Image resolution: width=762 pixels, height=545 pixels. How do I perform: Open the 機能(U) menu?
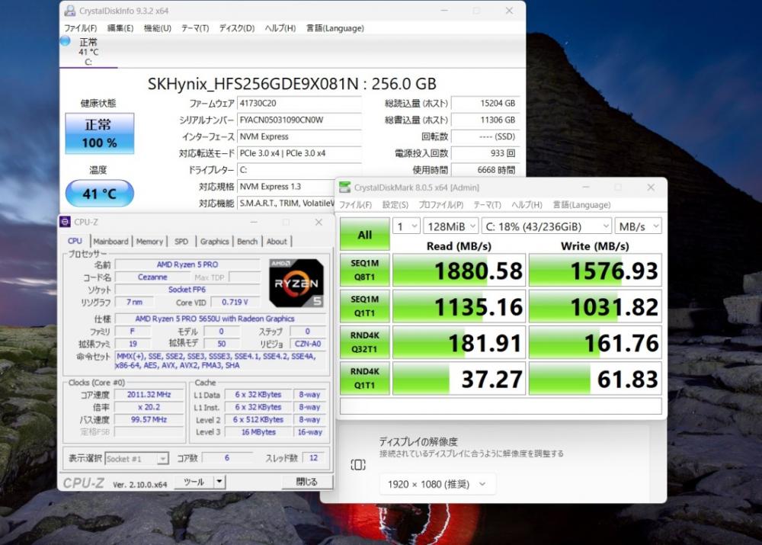[x=158, y=28]
